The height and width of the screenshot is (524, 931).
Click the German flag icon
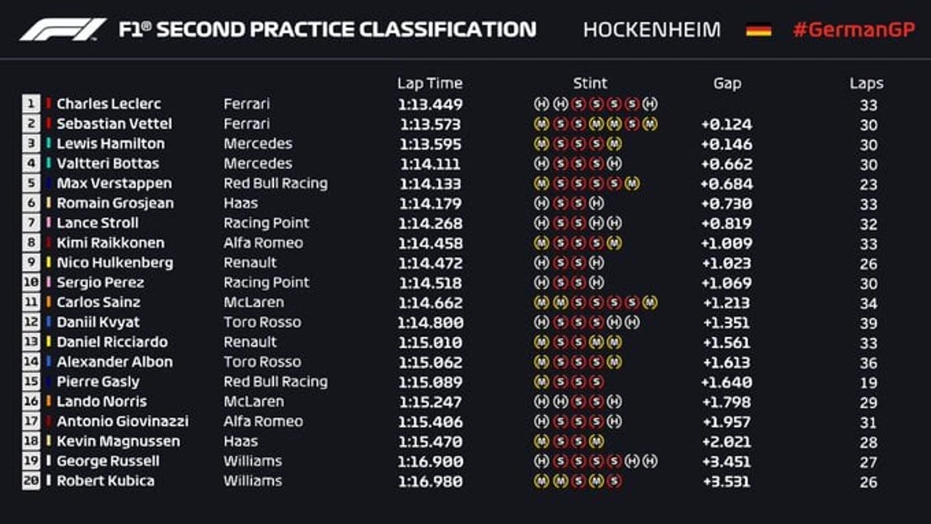(758, 30)
